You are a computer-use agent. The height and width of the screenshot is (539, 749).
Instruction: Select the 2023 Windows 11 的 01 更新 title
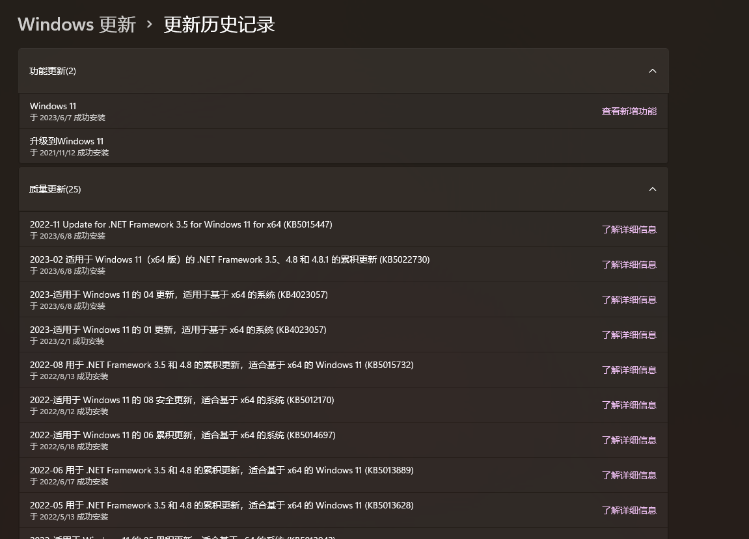point(178,330)
